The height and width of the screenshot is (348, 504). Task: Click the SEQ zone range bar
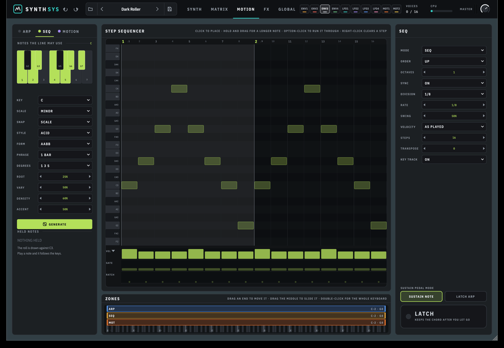click(x=246, y=315)
